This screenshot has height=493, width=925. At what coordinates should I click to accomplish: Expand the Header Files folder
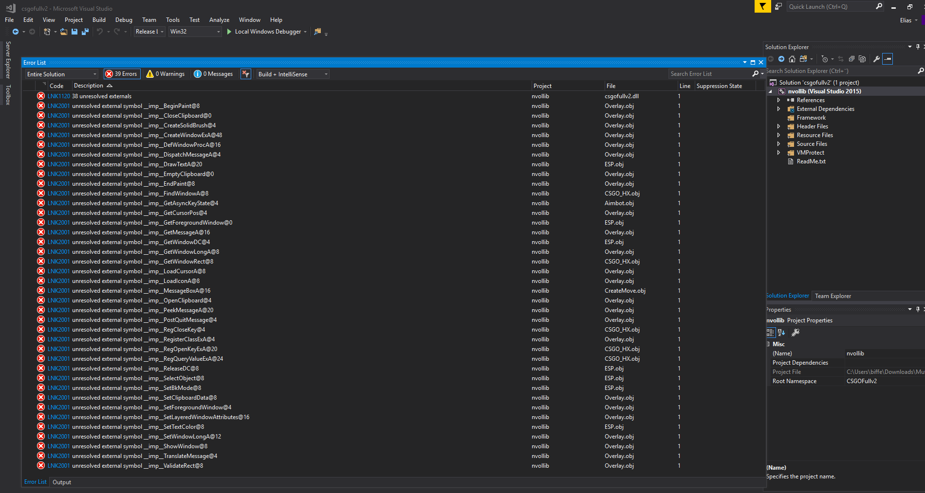pos(778,126)
